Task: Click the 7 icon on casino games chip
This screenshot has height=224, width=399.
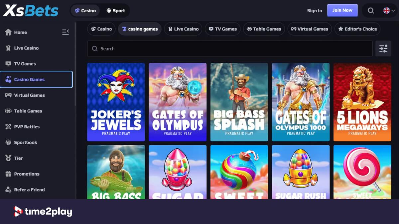Action: click(124, 29)
